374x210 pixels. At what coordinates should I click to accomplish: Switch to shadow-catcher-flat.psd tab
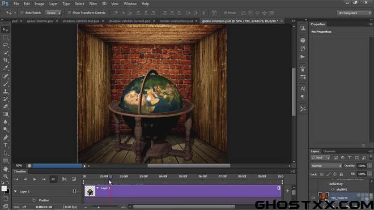81,21
